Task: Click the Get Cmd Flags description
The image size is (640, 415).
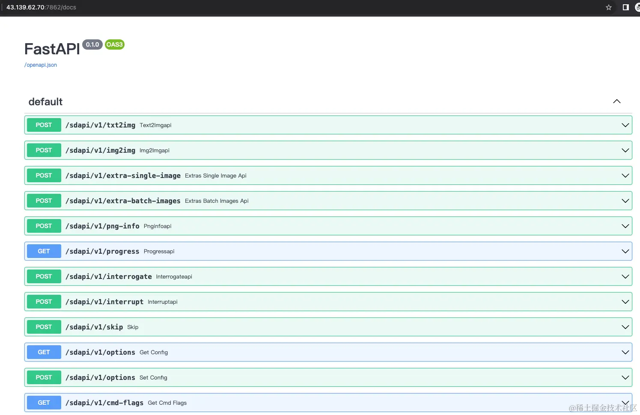Action: 167,403
